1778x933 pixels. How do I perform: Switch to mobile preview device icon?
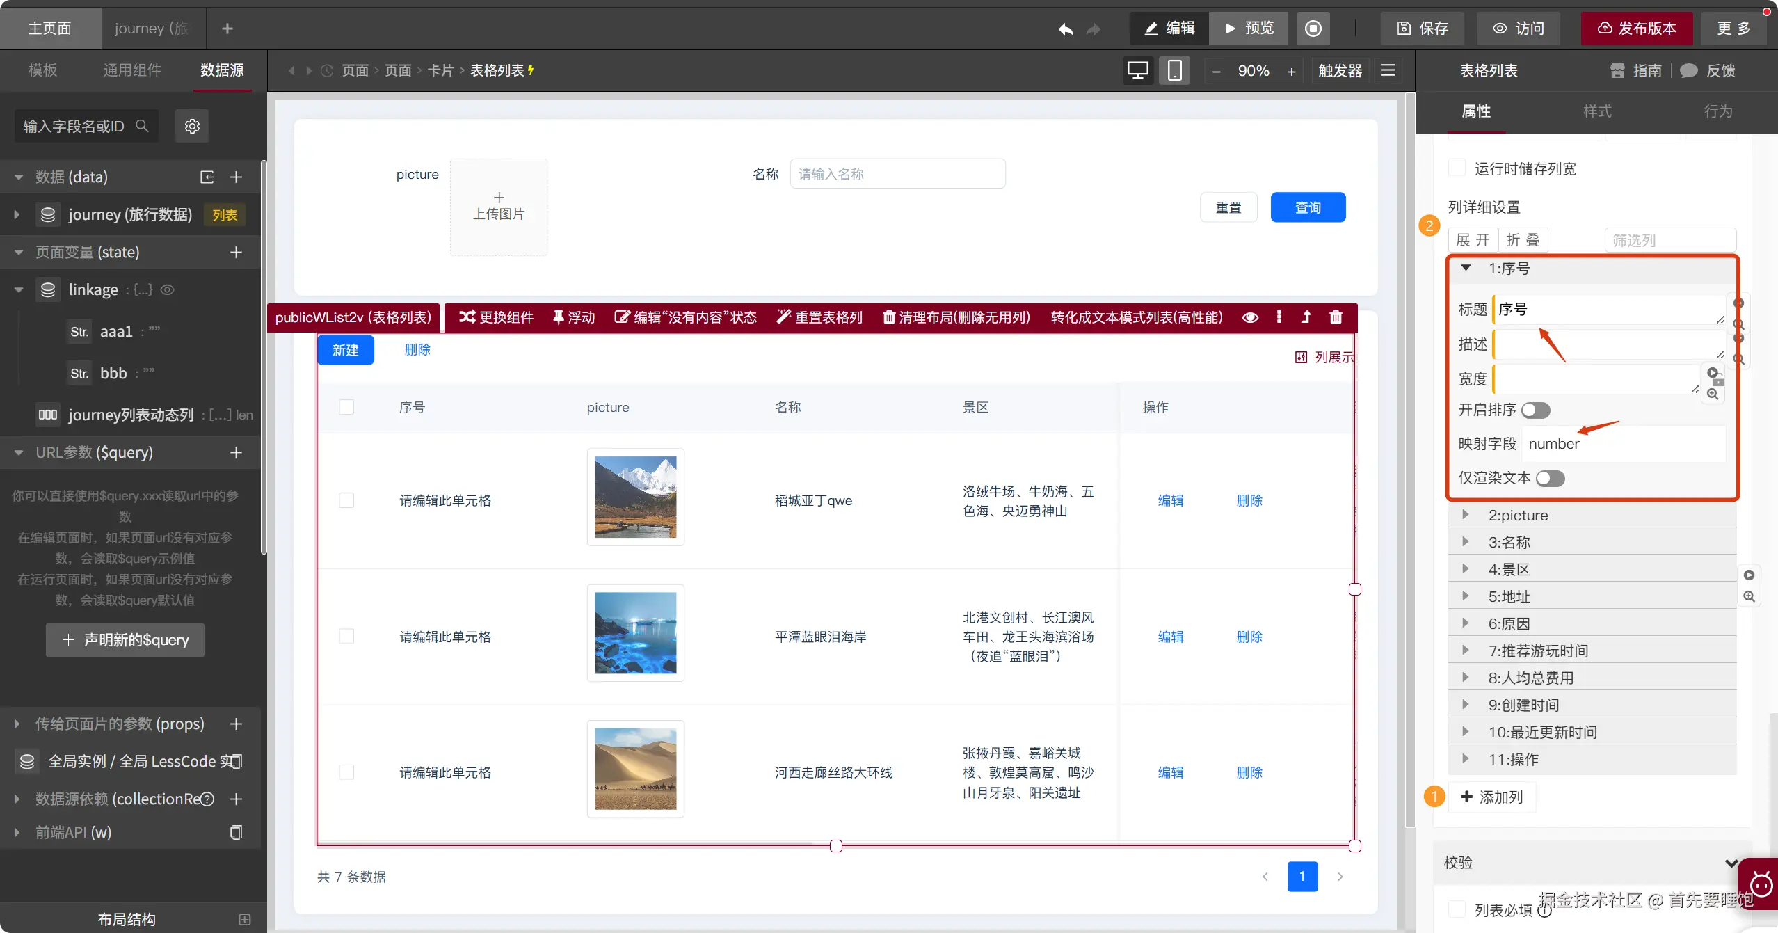pos(1174,70)
